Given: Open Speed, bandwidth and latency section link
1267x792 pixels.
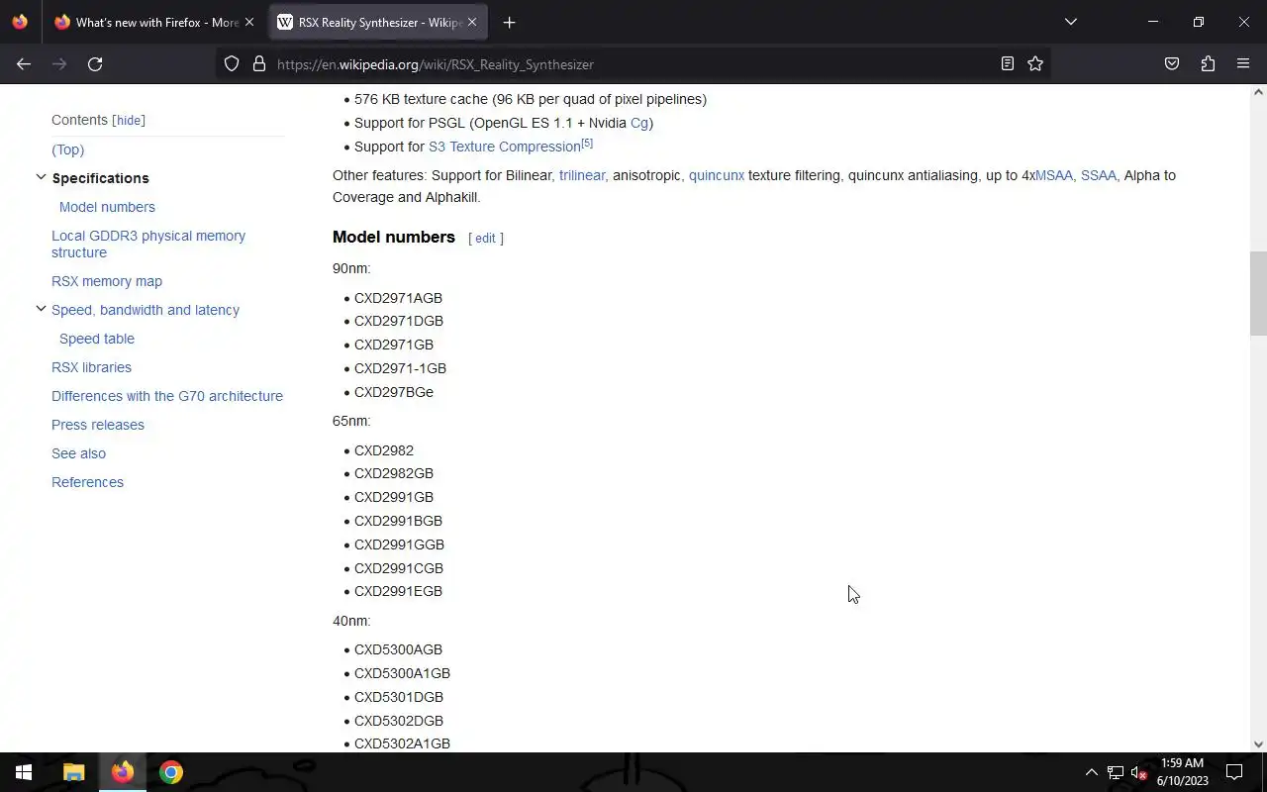Looking at the screenshot, I should 146,310.
